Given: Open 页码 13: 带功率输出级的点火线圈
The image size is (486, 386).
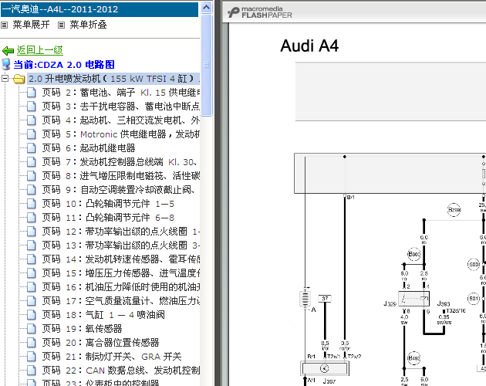Looking at the screenshot, I should 121,245.
